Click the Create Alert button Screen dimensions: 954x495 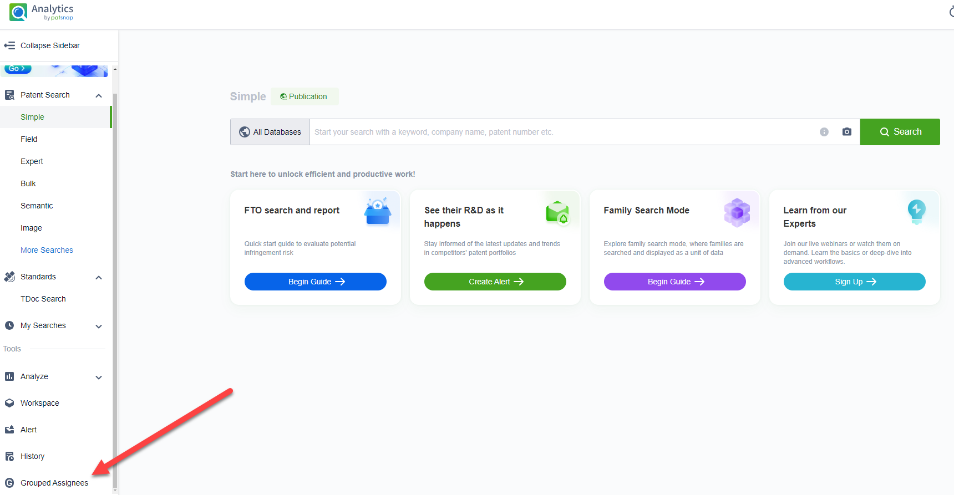(495, 282)
